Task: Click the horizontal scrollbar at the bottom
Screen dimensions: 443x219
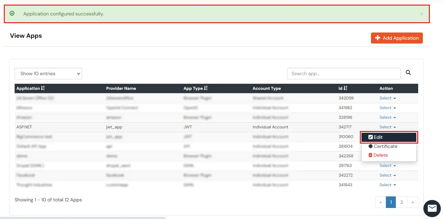Action: point(83,218)
